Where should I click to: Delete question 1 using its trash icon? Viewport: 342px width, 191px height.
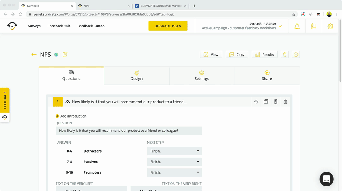coord(285,102)
